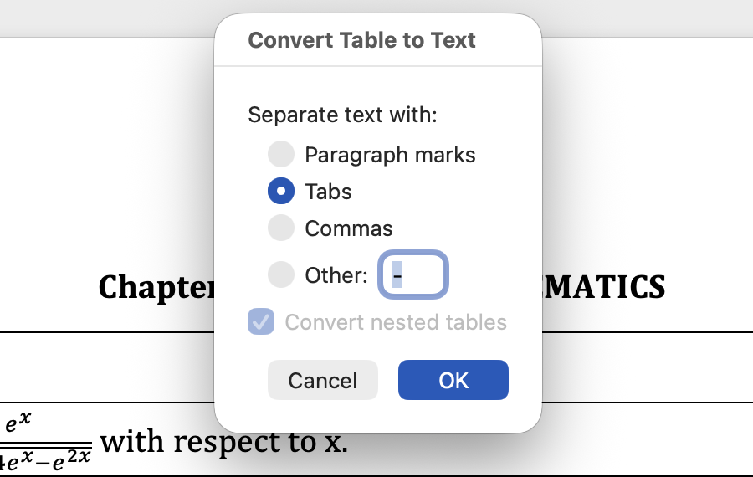Click the 'Paragraph marks' label text
The height and width of the screenshot is (477, 753).
click(x=390, y=155)
